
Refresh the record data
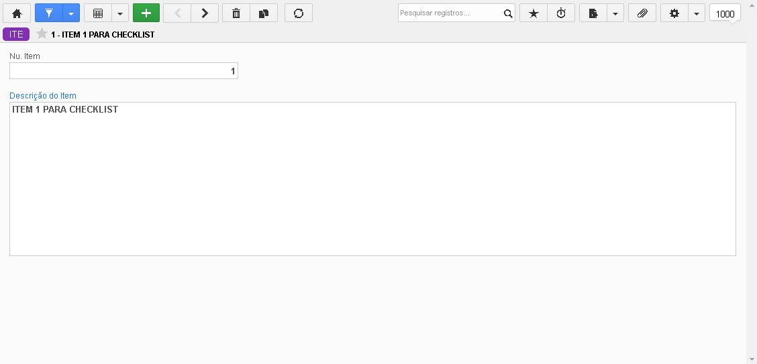pos(299,13)
